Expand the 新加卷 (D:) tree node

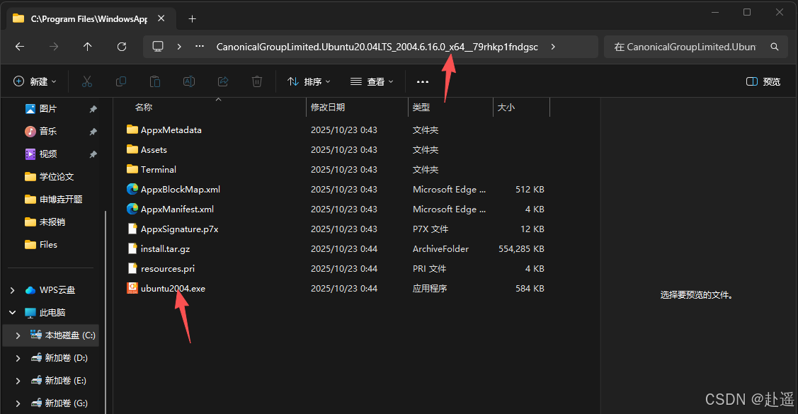18,358
